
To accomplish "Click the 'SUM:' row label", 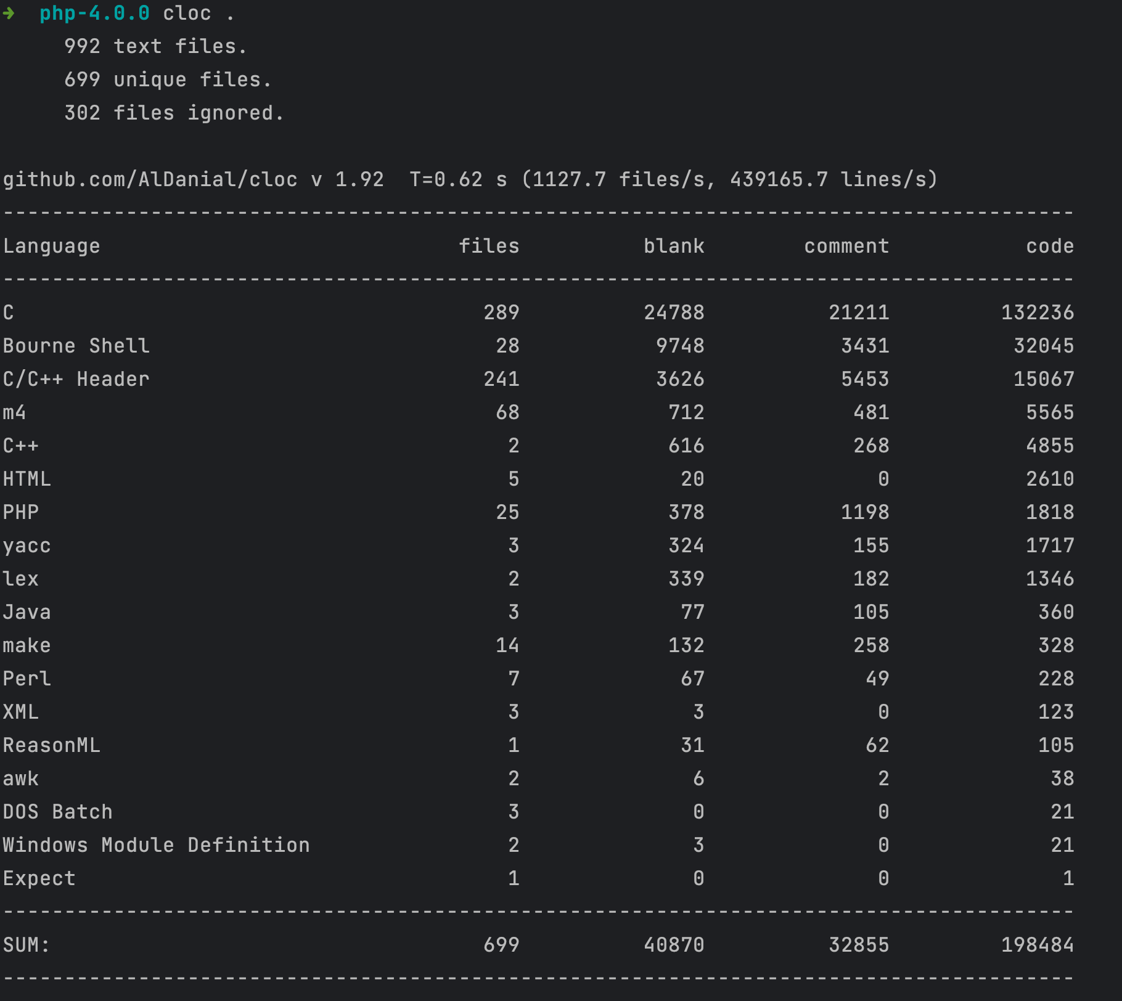I will click(27, 945).
